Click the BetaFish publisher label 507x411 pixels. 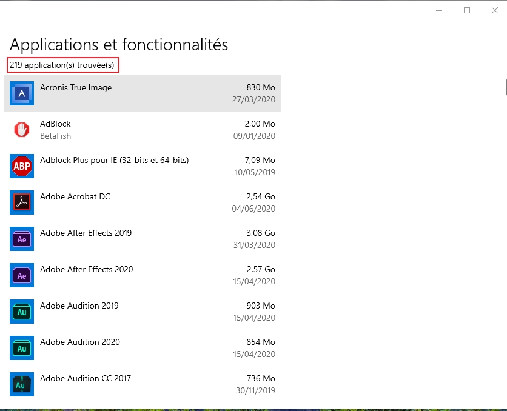click(55, 136)
